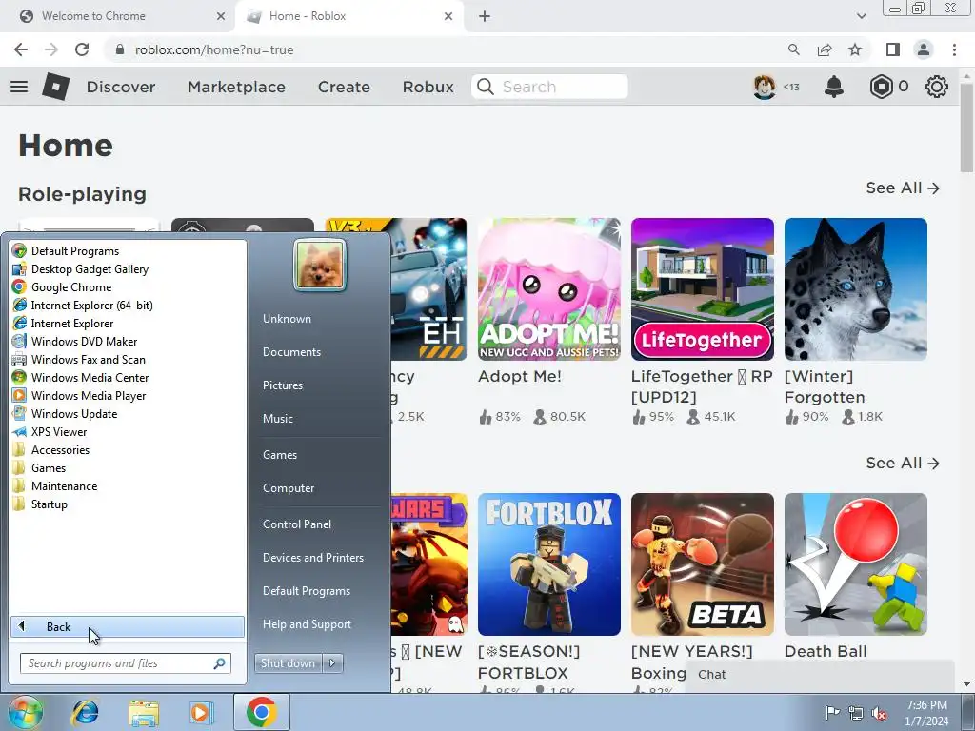Viewport: 975px width, 731px height.
Task: Open the Robux balance icon
Action: 881,87
